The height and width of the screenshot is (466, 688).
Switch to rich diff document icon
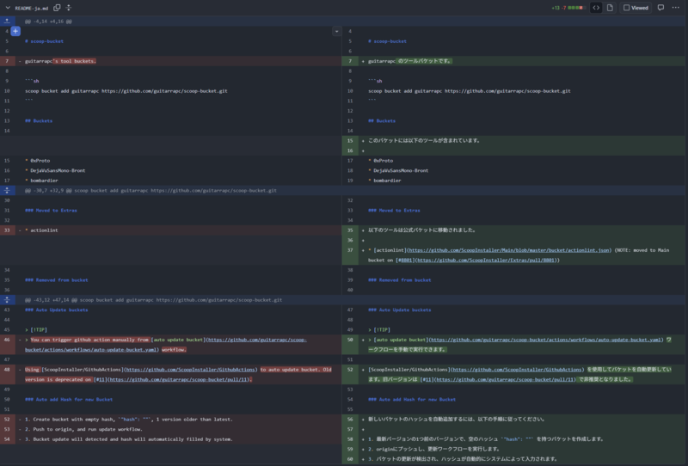(x=610, y=8)
